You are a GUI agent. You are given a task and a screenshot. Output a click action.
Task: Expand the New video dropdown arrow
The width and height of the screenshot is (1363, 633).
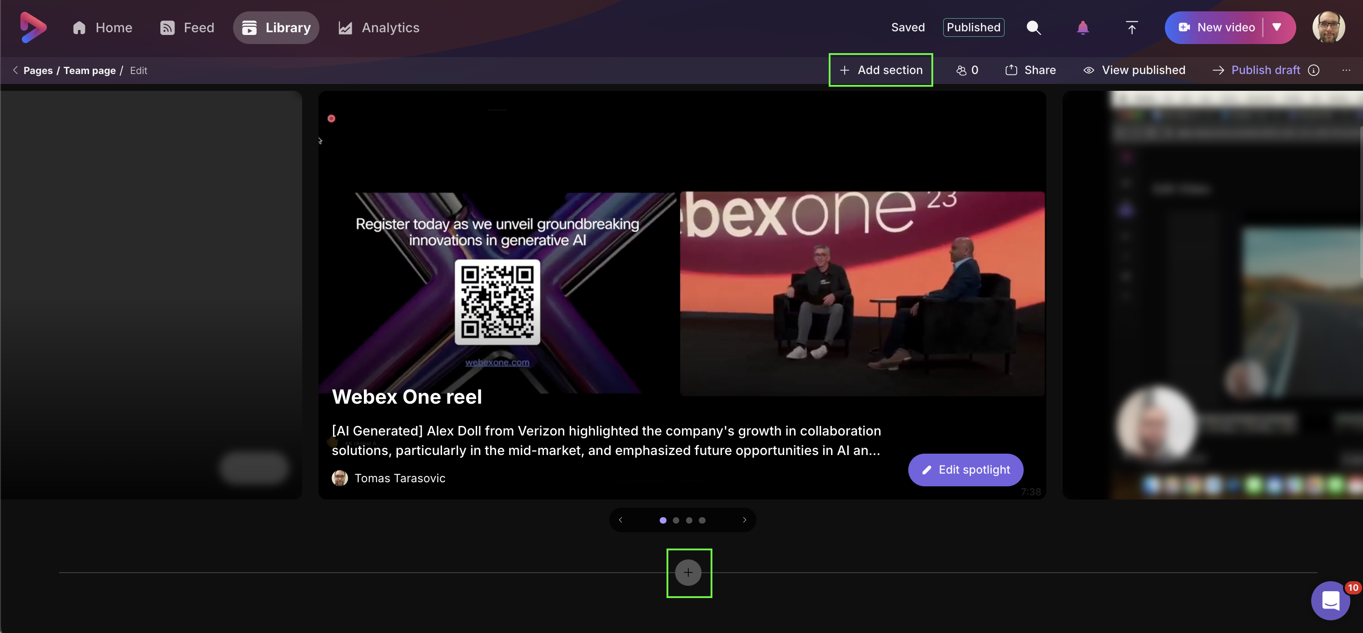pos(1277,28)
